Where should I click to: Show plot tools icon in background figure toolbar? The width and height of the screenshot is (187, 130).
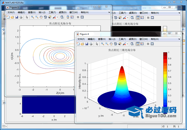152,18
